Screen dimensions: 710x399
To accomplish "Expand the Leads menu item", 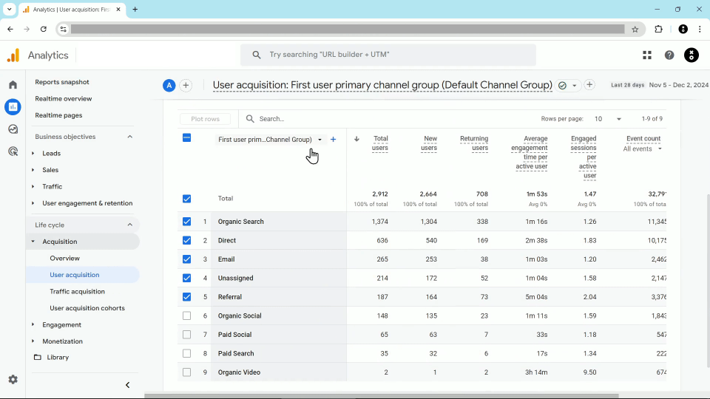I will [x=33, y=154].
